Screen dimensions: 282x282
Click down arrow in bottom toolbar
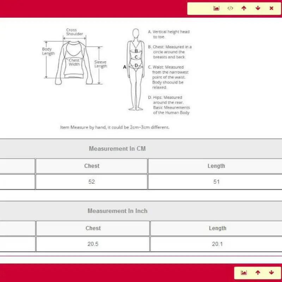[271, 272]
